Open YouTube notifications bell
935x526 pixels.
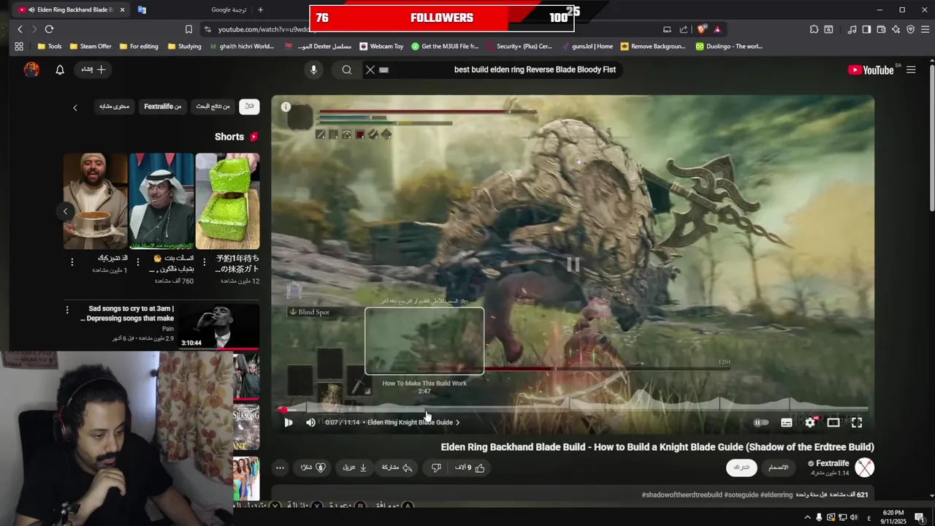[60, 69]
